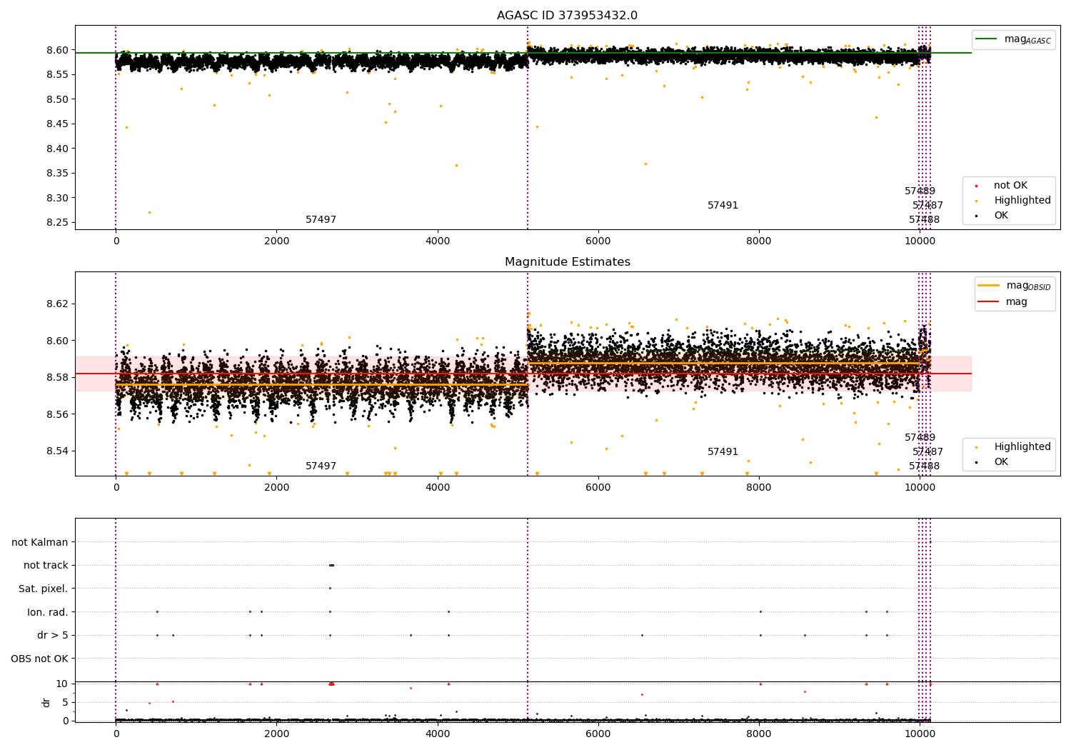Click obsid label 57487 in Magnitude Estimates plot
1071x750 pixels.
tap(927, 452)
